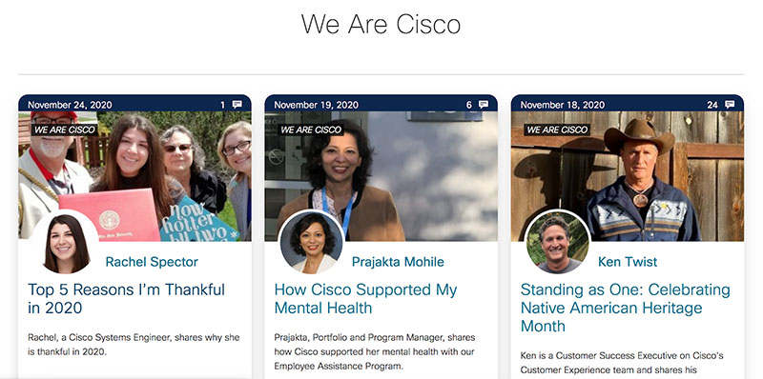Open Rachel Spector's round avatar
The height and width of the screenshot is (379, 763).
[66, 244]
